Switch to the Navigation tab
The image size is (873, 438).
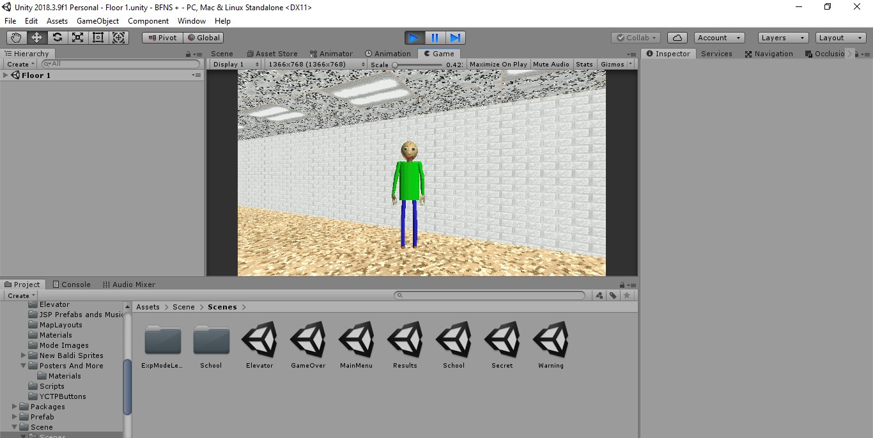point(769,54)
